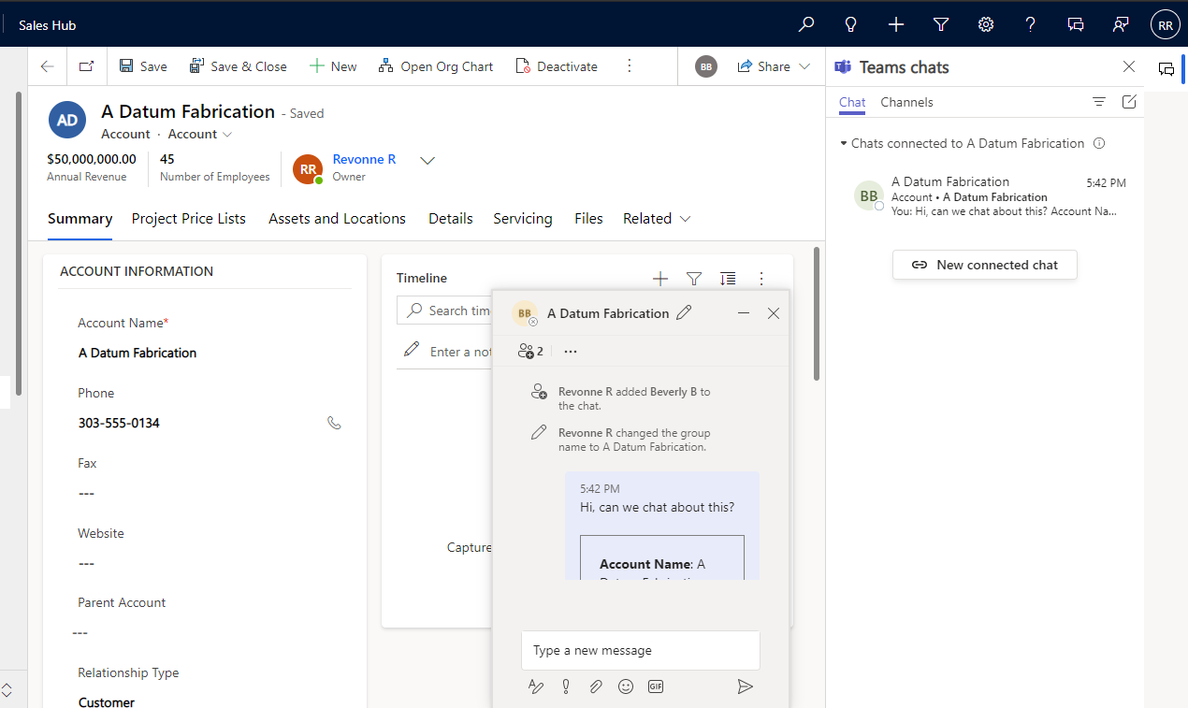View chat participants count button

pos(530,352)
